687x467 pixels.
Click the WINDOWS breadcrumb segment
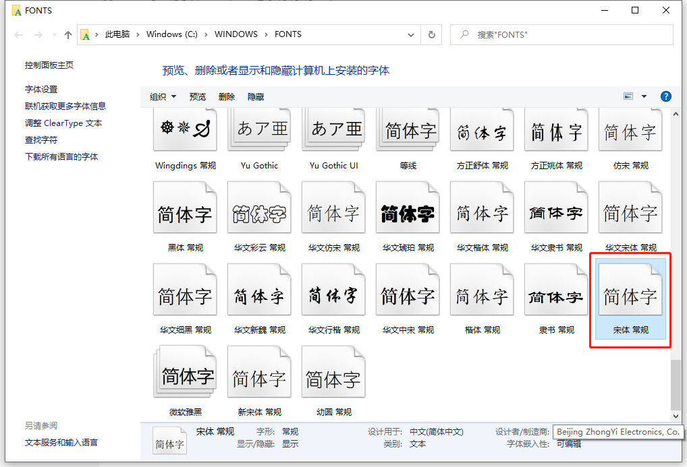(236, 34)
